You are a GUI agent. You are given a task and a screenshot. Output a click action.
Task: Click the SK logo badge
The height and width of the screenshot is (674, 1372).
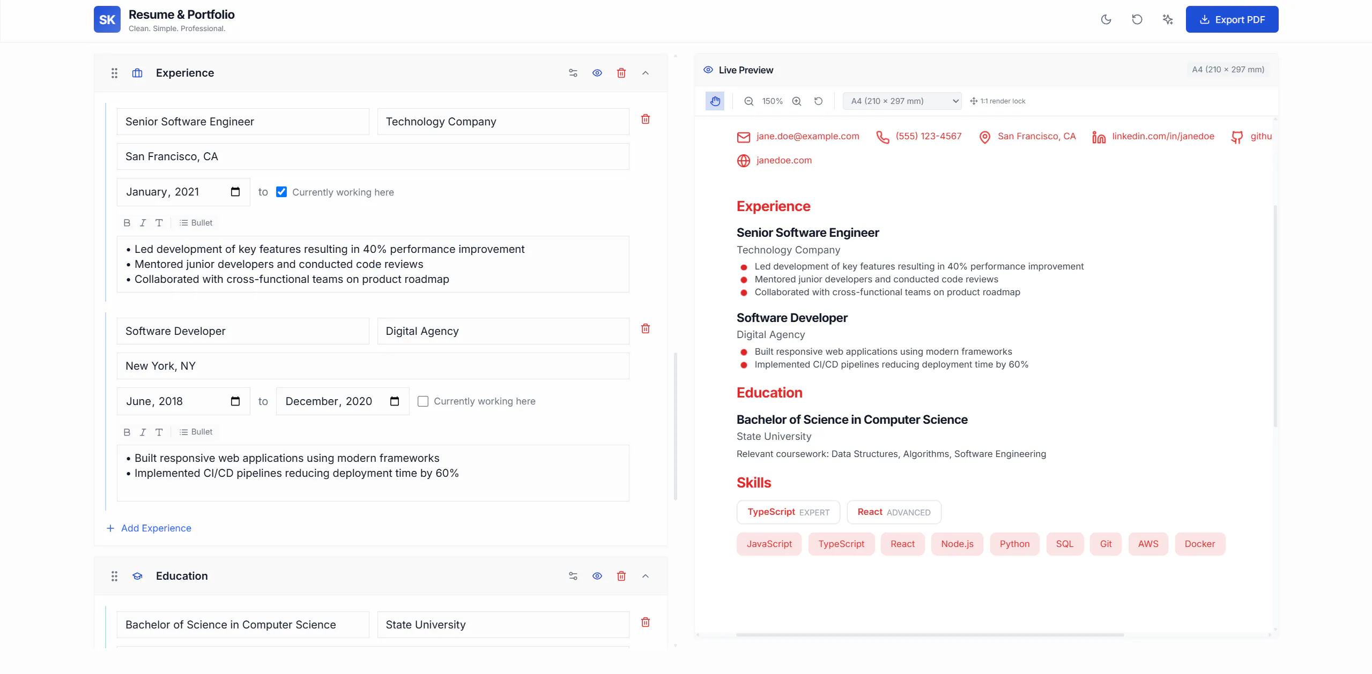[107, 20]
